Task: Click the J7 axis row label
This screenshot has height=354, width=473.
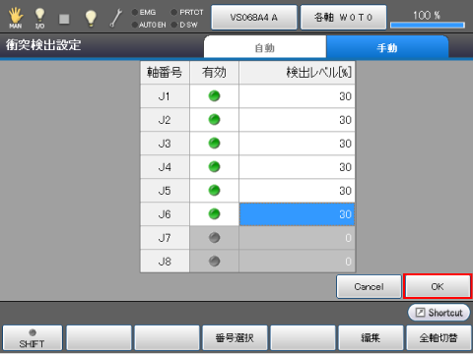Action: tap(165, 238)
